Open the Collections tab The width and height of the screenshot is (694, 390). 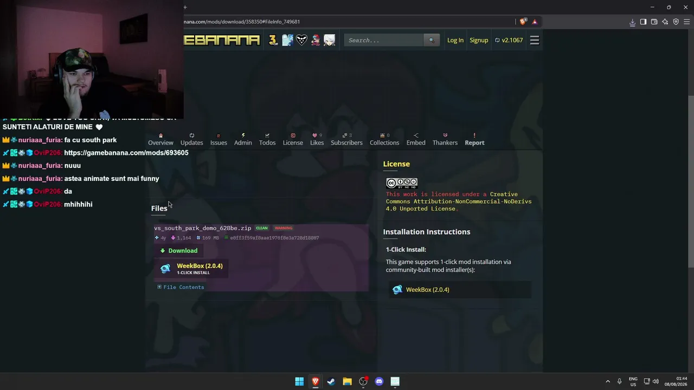(x=384, y=139)
